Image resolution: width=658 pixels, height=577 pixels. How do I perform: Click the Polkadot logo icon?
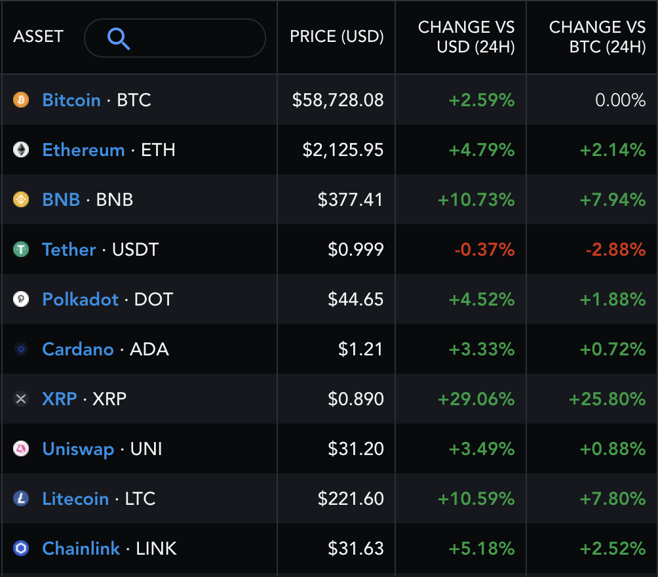21,300
